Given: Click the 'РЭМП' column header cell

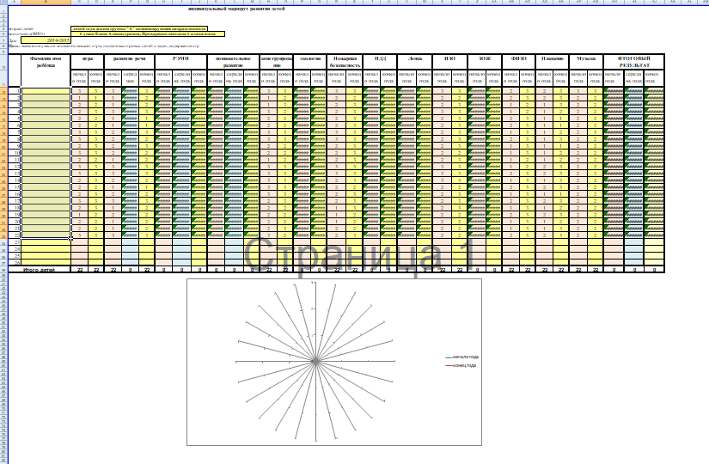Looking at the screenshot, I should coord(180,58).
